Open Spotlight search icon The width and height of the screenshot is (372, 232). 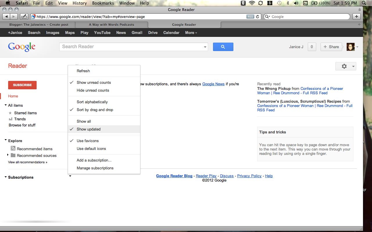point(364,3)
